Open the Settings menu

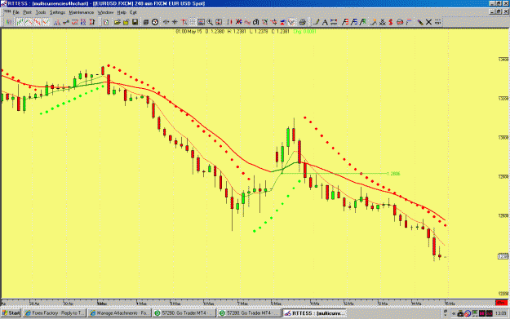(57, 12)
